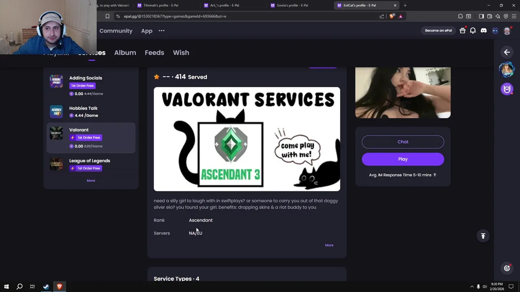
Task: Click Become an ePal button
Action: 438,30
